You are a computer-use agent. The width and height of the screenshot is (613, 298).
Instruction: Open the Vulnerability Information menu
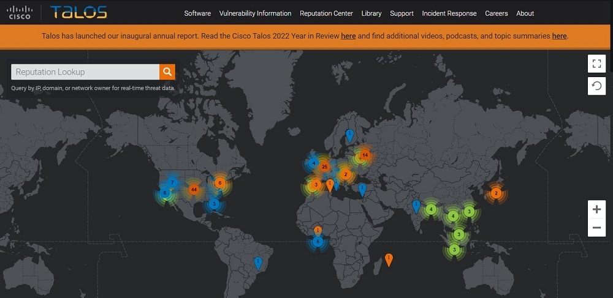255,13
